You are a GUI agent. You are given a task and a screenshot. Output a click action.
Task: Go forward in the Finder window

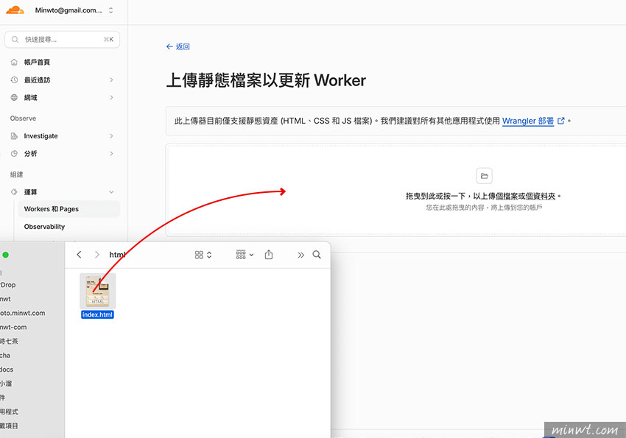(x=96, y=255)
